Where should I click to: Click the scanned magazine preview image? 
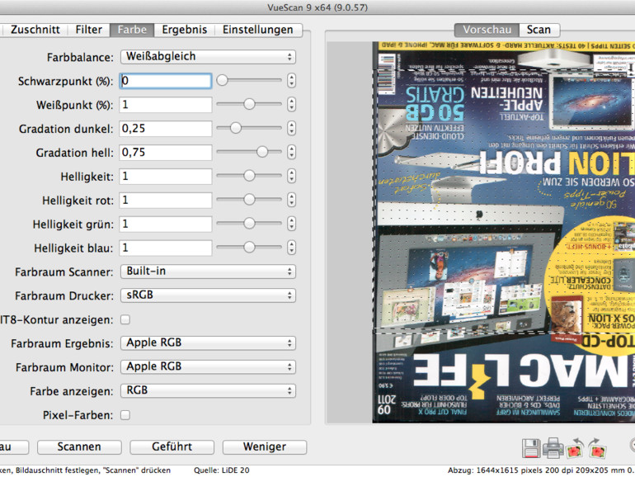click(x=503, y=232)
